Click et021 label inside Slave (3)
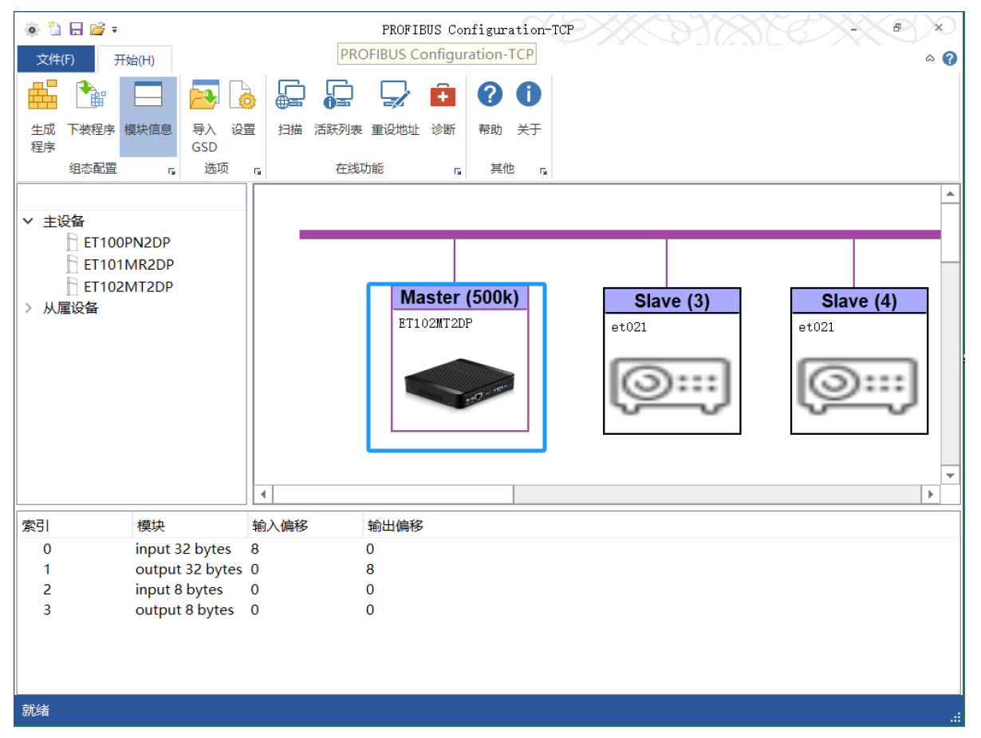The image size is (981, 738). [x=629, y=327]
